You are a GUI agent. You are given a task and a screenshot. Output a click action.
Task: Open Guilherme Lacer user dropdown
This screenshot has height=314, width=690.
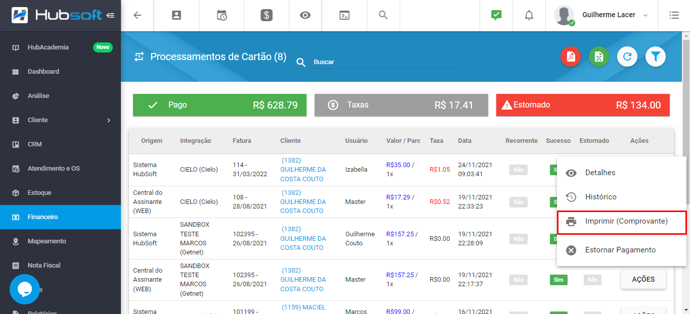point(615,15)
